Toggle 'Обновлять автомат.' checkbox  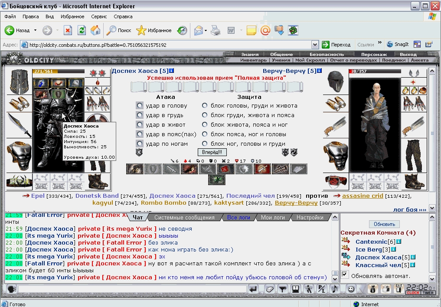pyautogui.click(x=345, y=274)
